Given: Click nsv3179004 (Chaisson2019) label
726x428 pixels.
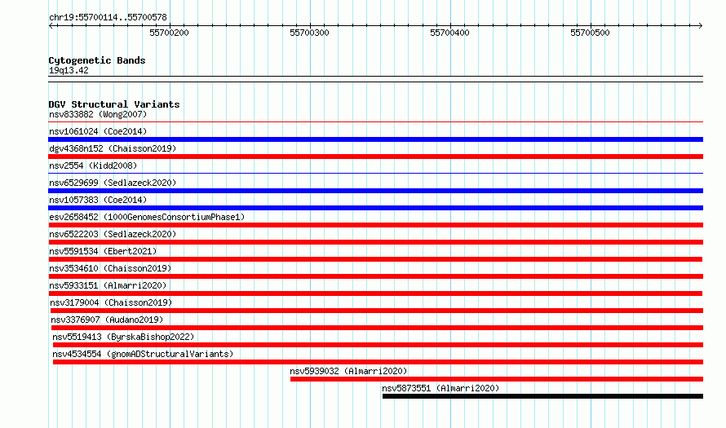Looking at the screenshot, I should (111, 302).
